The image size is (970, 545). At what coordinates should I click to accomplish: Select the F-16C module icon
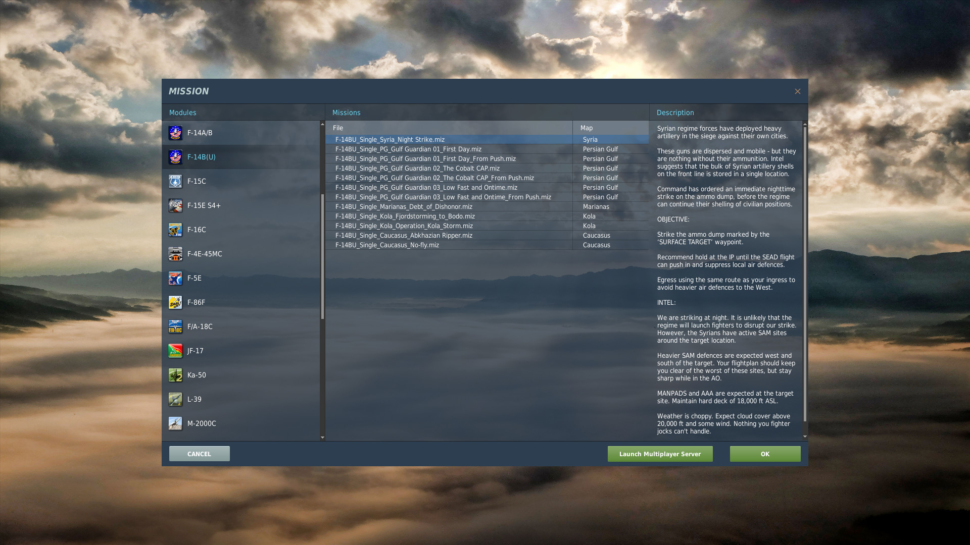pyautogui.click(x=175, y=230)
